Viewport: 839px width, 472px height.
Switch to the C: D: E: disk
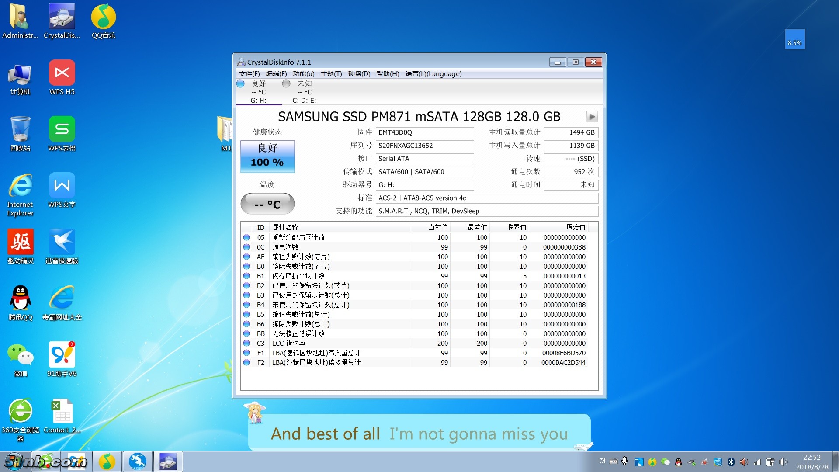tap(304, 92)
